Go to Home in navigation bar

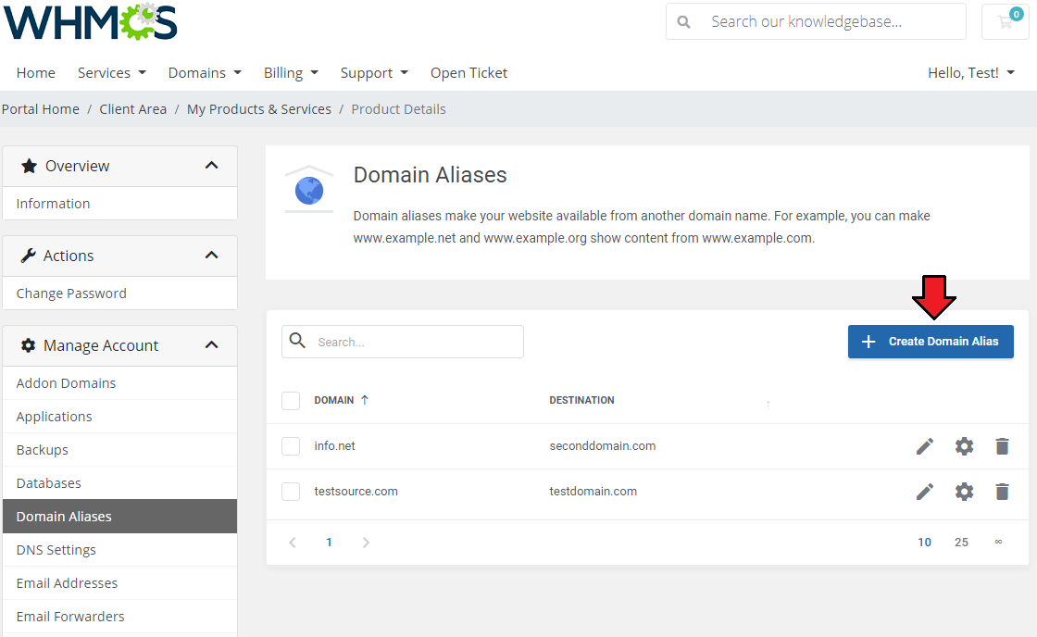point(36,73)
